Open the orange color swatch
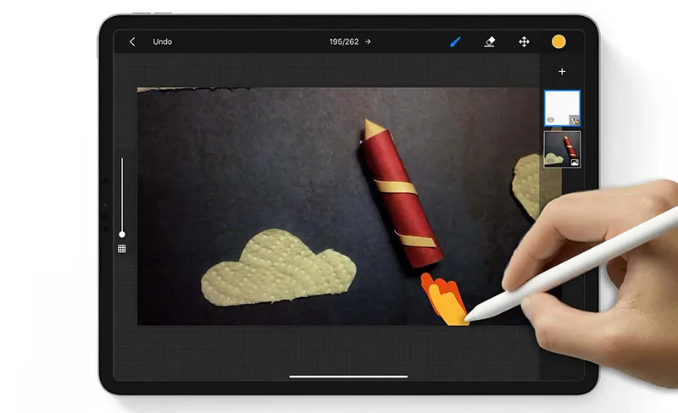 (x=559, y=41)
